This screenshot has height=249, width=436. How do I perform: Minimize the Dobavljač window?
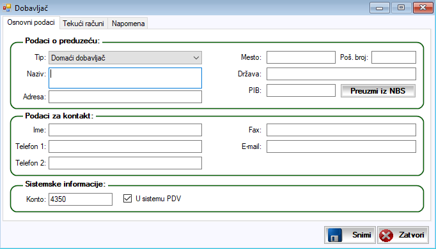coord(380,8)
